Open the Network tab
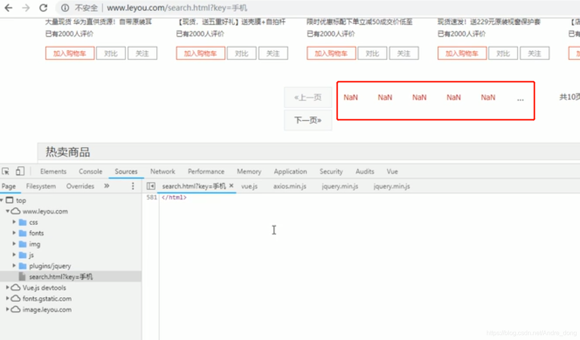This screenshot has height=340, width=580. click(x=163, y=172)
